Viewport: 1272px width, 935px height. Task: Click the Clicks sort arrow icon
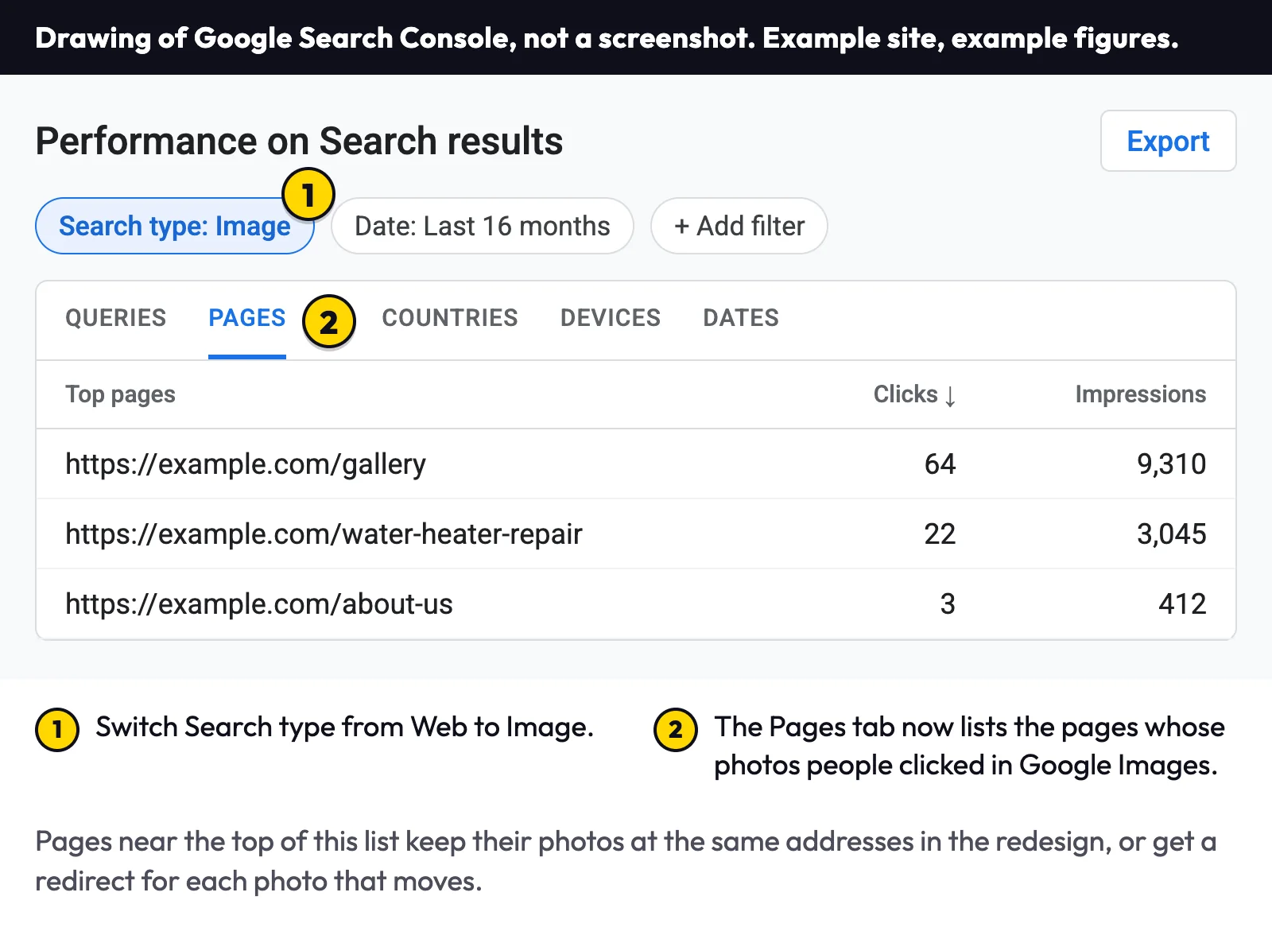tap(950, 396)
